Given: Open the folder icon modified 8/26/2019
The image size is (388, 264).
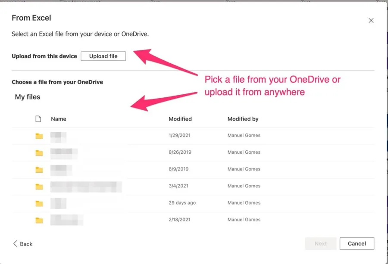Looking at the screenshot, I should click(39, 153).
